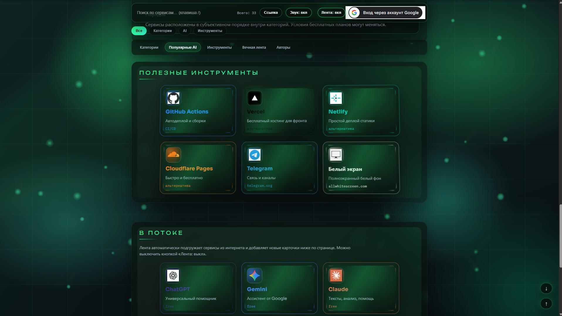The width and height of the screenshot is (562, 316).
Task: Switch to the Популярные AI tab
Action: click(182, 47)
